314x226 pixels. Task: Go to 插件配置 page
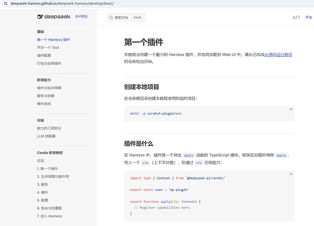[x=44, y=56]
